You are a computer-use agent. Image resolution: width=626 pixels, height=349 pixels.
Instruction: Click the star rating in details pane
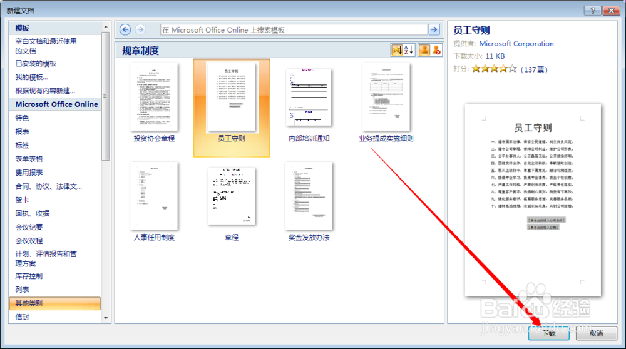pyautogui.click(x=495, y=69)
